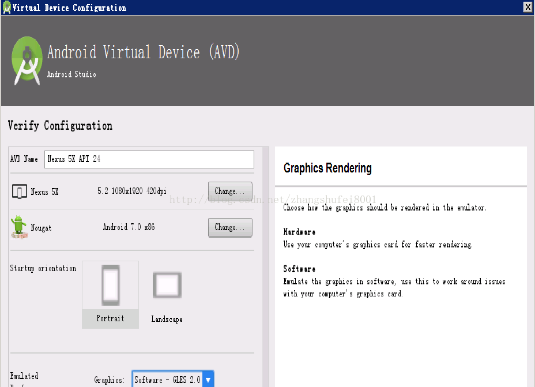Click the '5.2 1080x1920 420dpi' text
This screenshot has height=387, width=535.
click(132, 191)
